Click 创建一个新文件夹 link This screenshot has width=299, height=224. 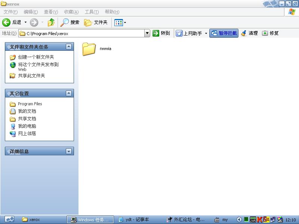pyautogui.click(x=36, y=57)
